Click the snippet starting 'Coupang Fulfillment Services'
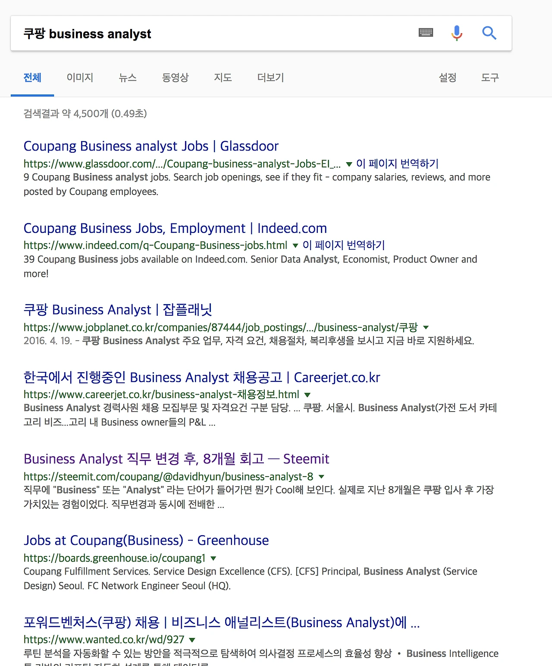 251,578
